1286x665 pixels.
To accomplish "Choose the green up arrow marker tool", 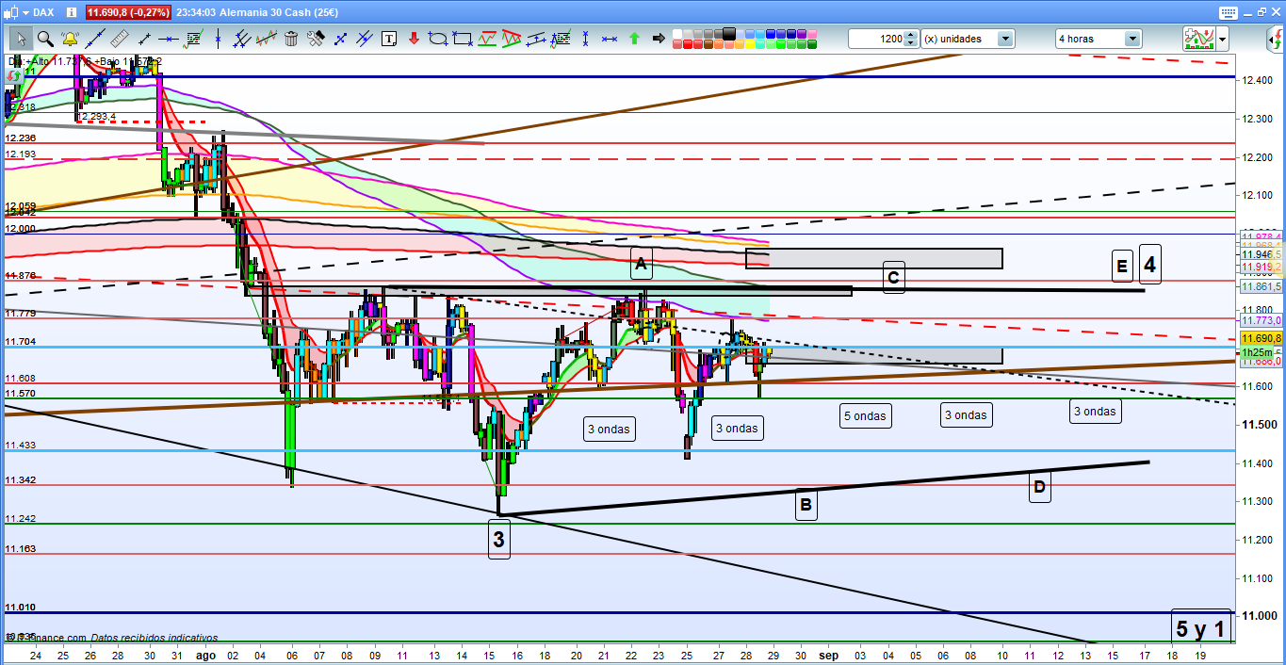I will 634,39.
